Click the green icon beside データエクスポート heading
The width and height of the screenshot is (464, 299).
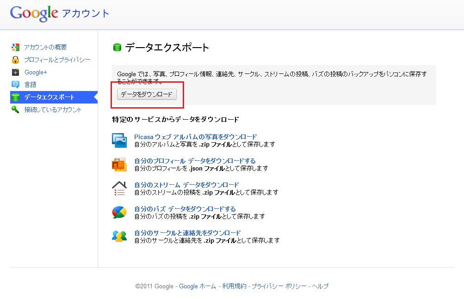click(x=117, y=47)
